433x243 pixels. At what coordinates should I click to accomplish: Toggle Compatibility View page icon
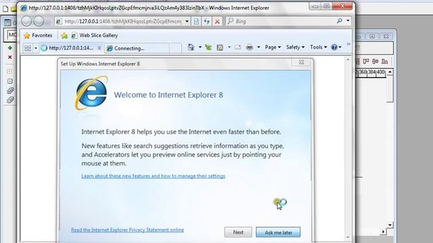click(196, 21)
